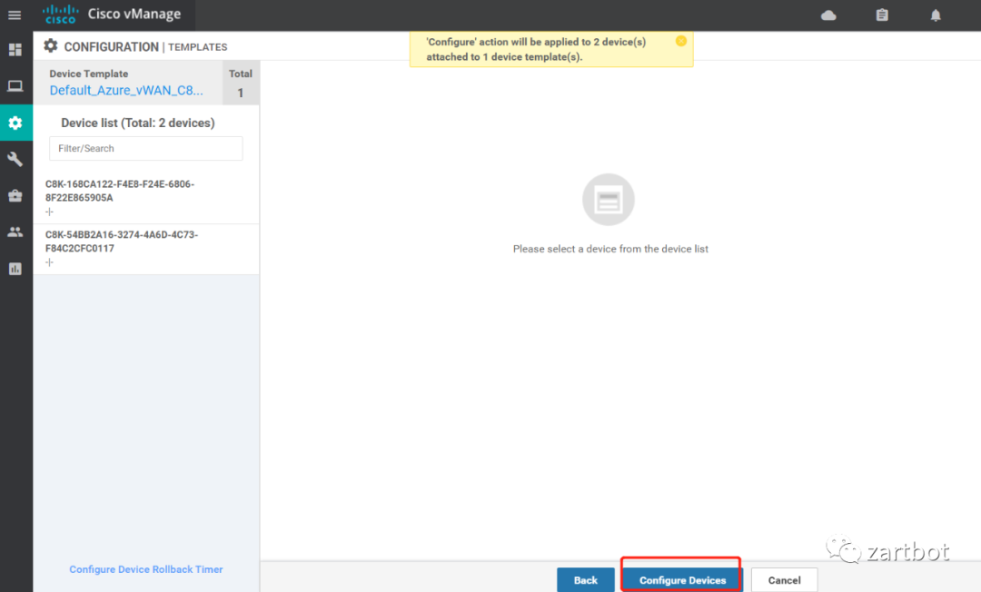The height and width of the screenshot is (592, 981).
Task: Click the TEMPLATES breadcrumb text
Action: click(198, 47)
